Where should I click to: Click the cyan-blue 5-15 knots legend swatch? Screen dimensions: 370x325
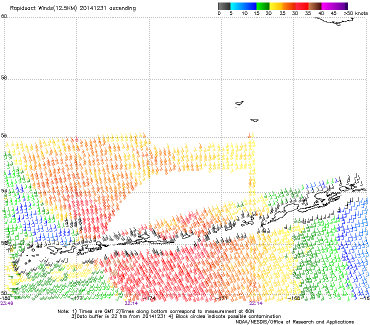coord(243,6)
